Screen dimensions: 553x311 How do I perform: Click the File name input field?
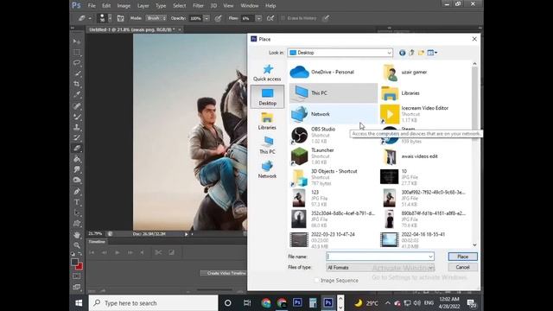pyautogui.click(x=377, y=257)
